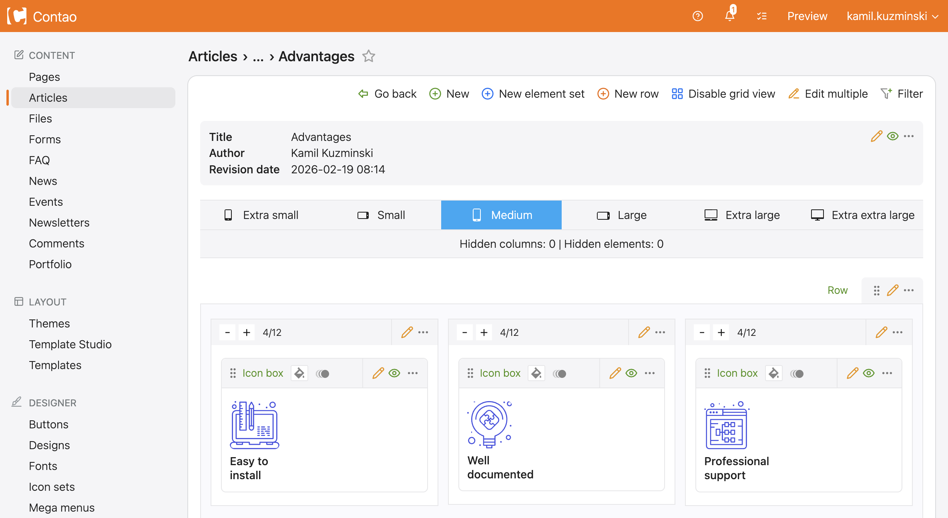Open the task list icon in top bar

pyautogui.click(x=761, y=16)
